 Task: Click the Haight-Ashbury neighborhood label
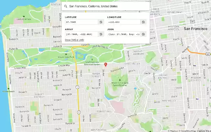pos(138,53)
